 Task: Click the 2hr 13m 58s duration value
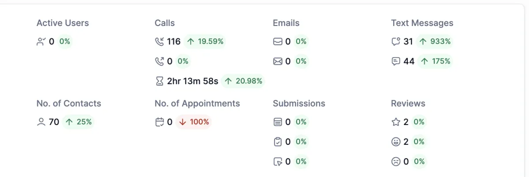[x=193, y=81]
